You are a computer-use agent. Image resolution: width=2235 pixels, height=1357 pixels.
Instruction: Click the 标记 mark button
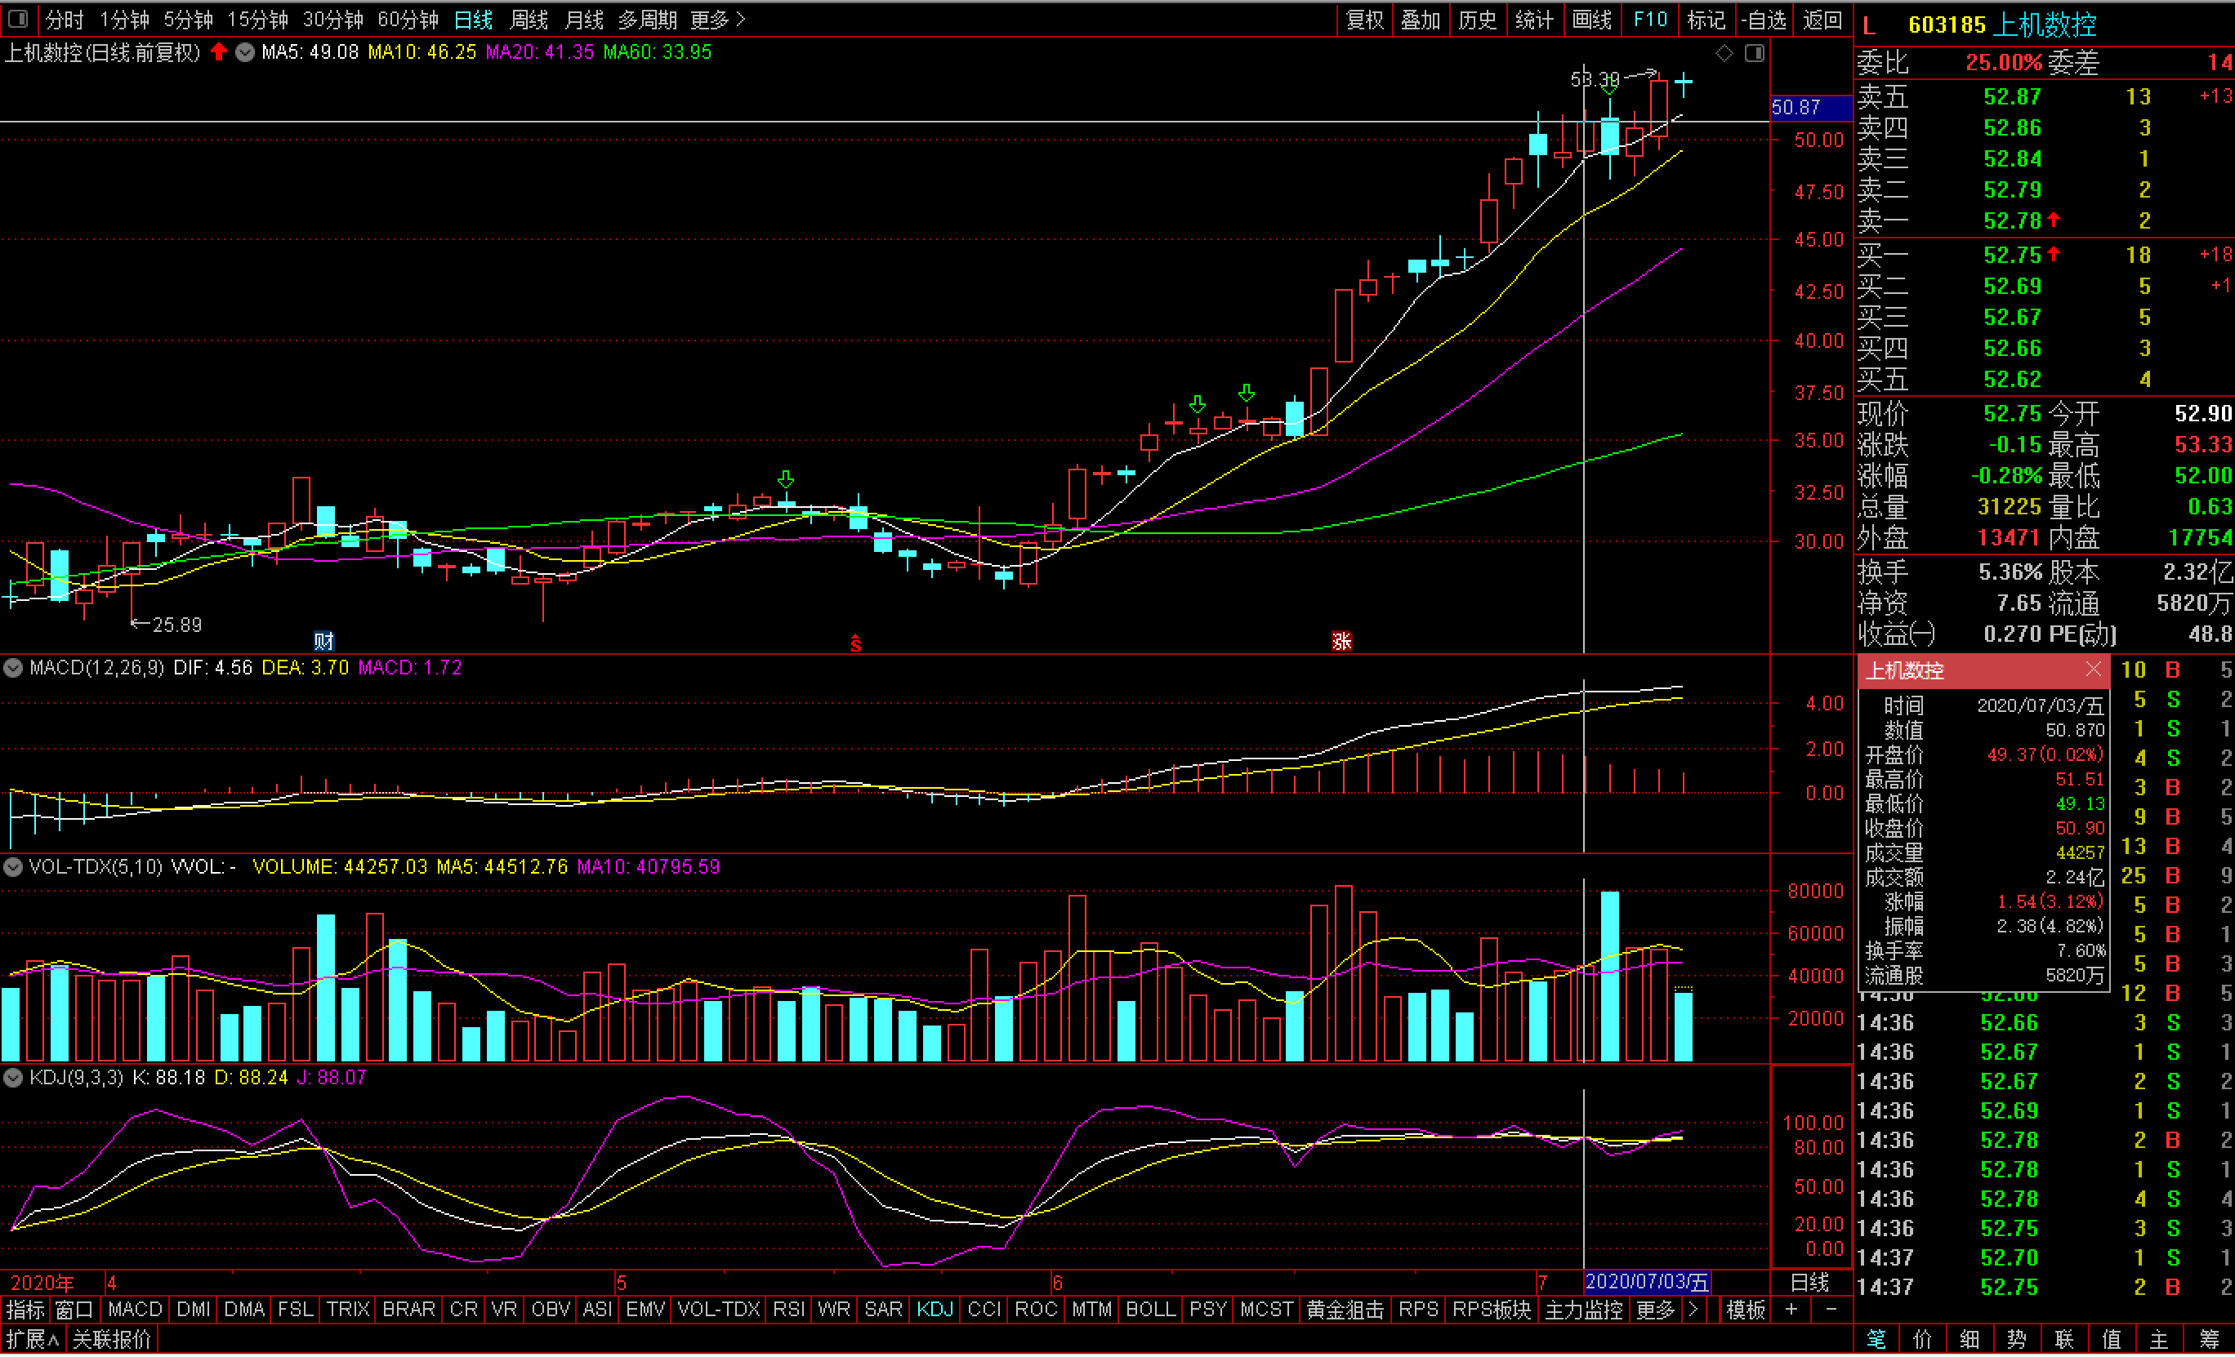pyautogui.click(x=1706, y=19)
